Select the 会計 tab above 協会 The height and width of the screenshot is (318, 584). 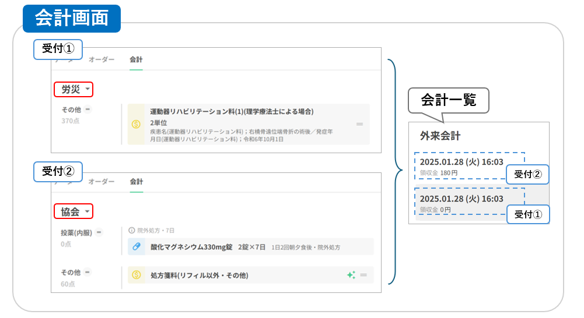coord(136,182)
